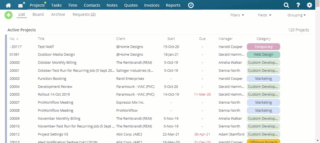The height and width of the screenshot is (143, 320).
Task: Open the messages envelope icon
Action: 20,6
